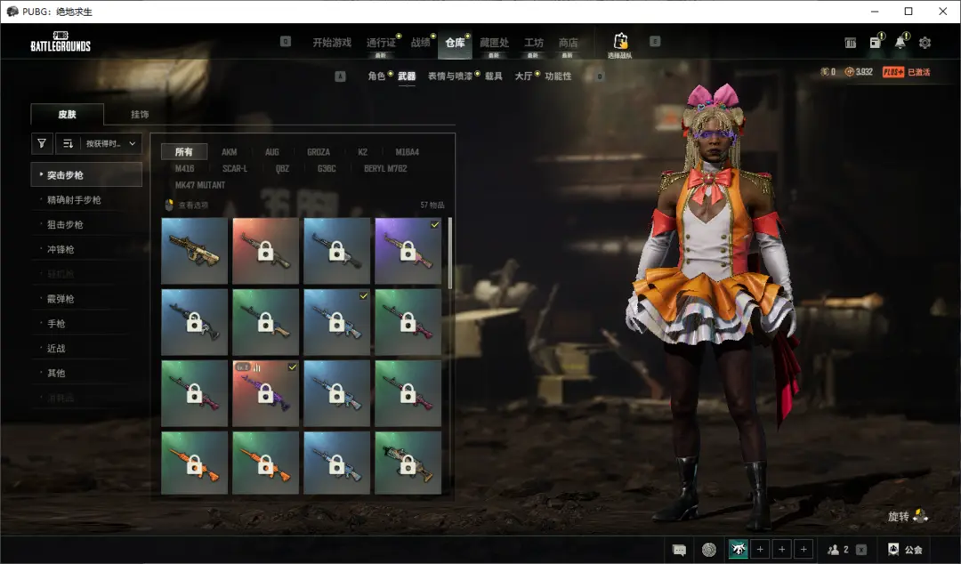Screen dimensions: 961x564
Task: Open the sort order dropdown 按获得时
Action: [99, 143]
